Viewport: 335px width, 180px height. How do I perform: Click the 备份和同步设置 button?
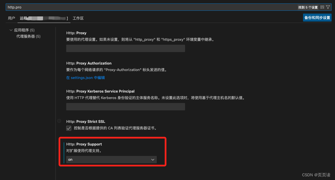[x=317, y=18]
